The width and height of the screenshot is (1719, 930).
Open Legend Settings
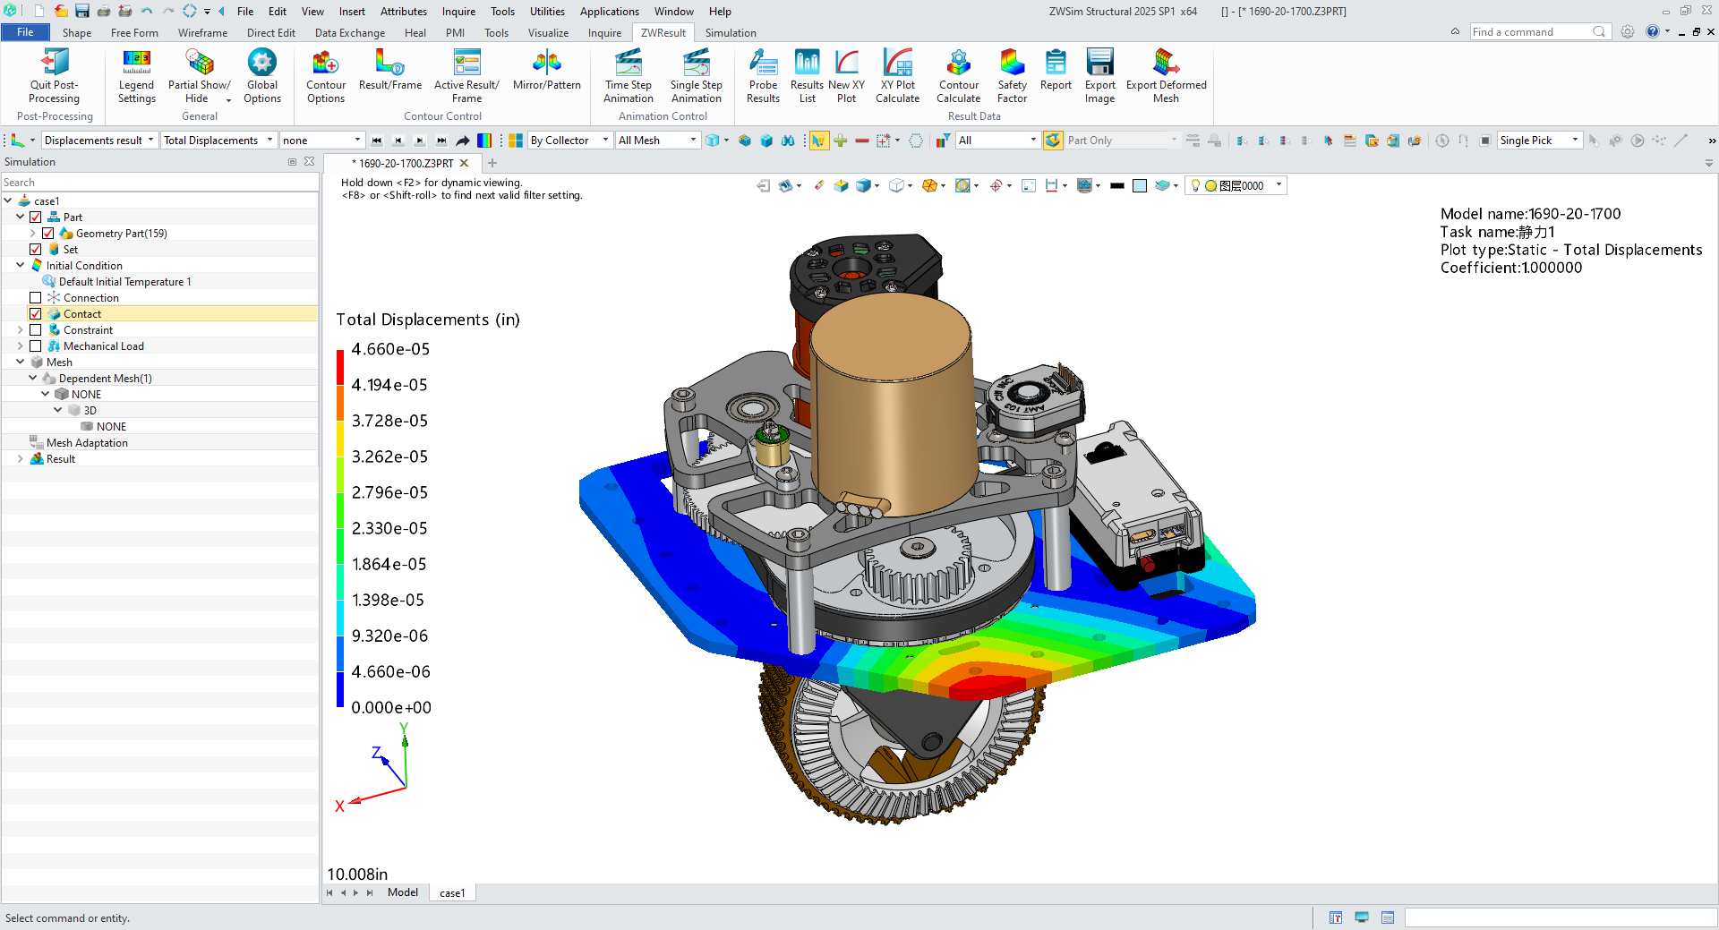coord(136,76)
